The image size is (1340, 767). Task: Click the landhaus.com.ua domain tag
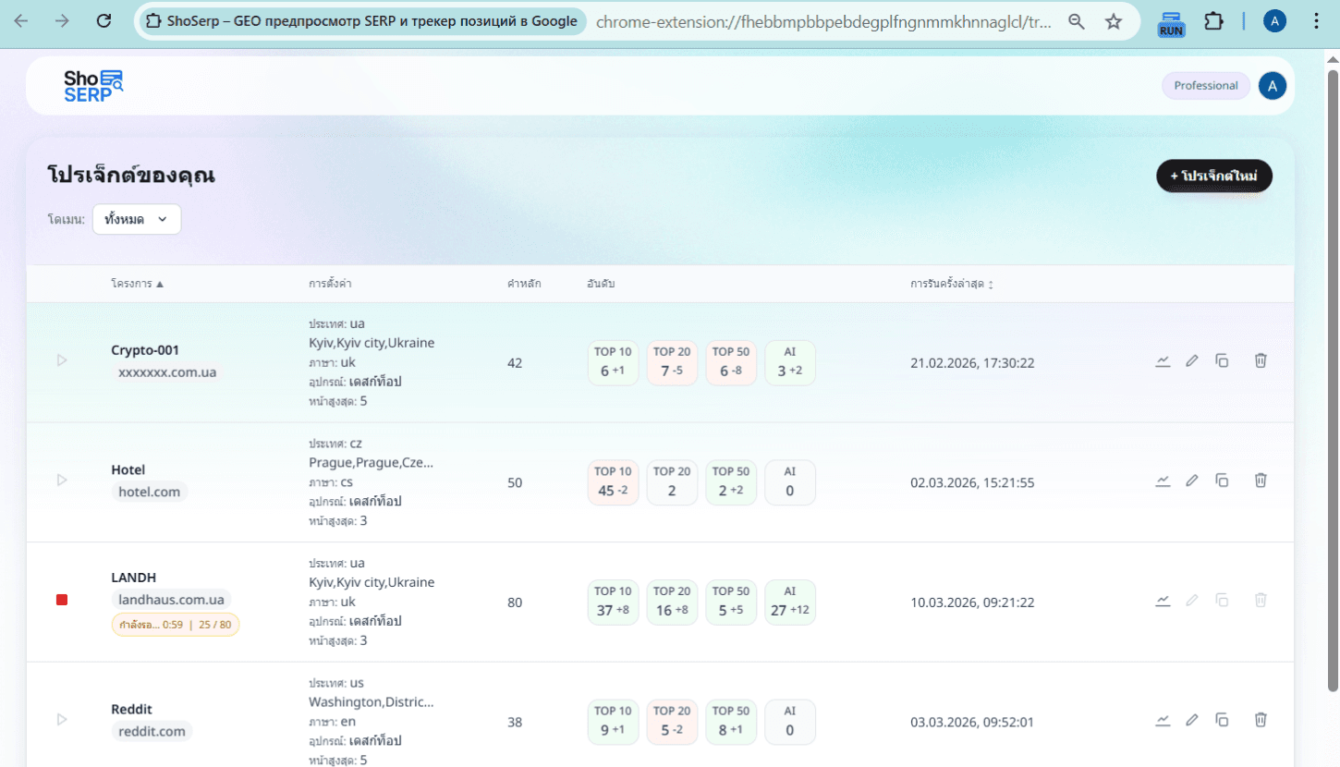pos(171,600)
